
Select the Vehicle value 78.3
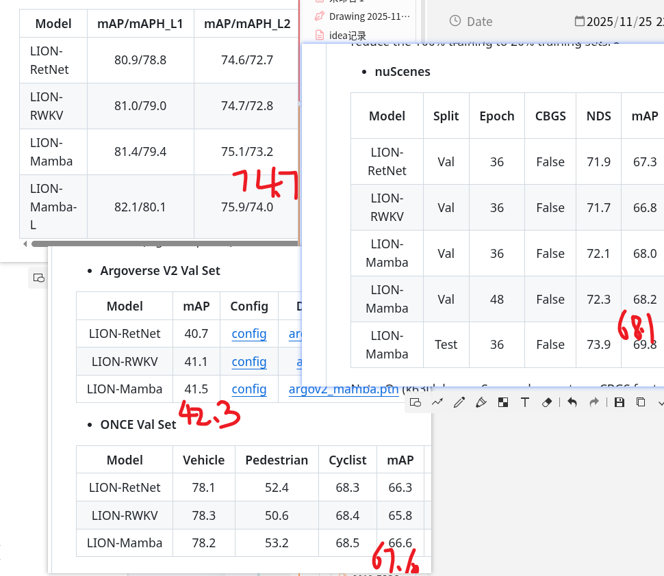tap(204, 516)
